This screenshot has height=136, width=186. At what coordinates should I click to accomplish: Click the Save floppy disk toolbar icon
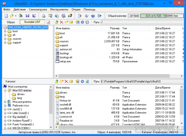click(x=27, y=16)
